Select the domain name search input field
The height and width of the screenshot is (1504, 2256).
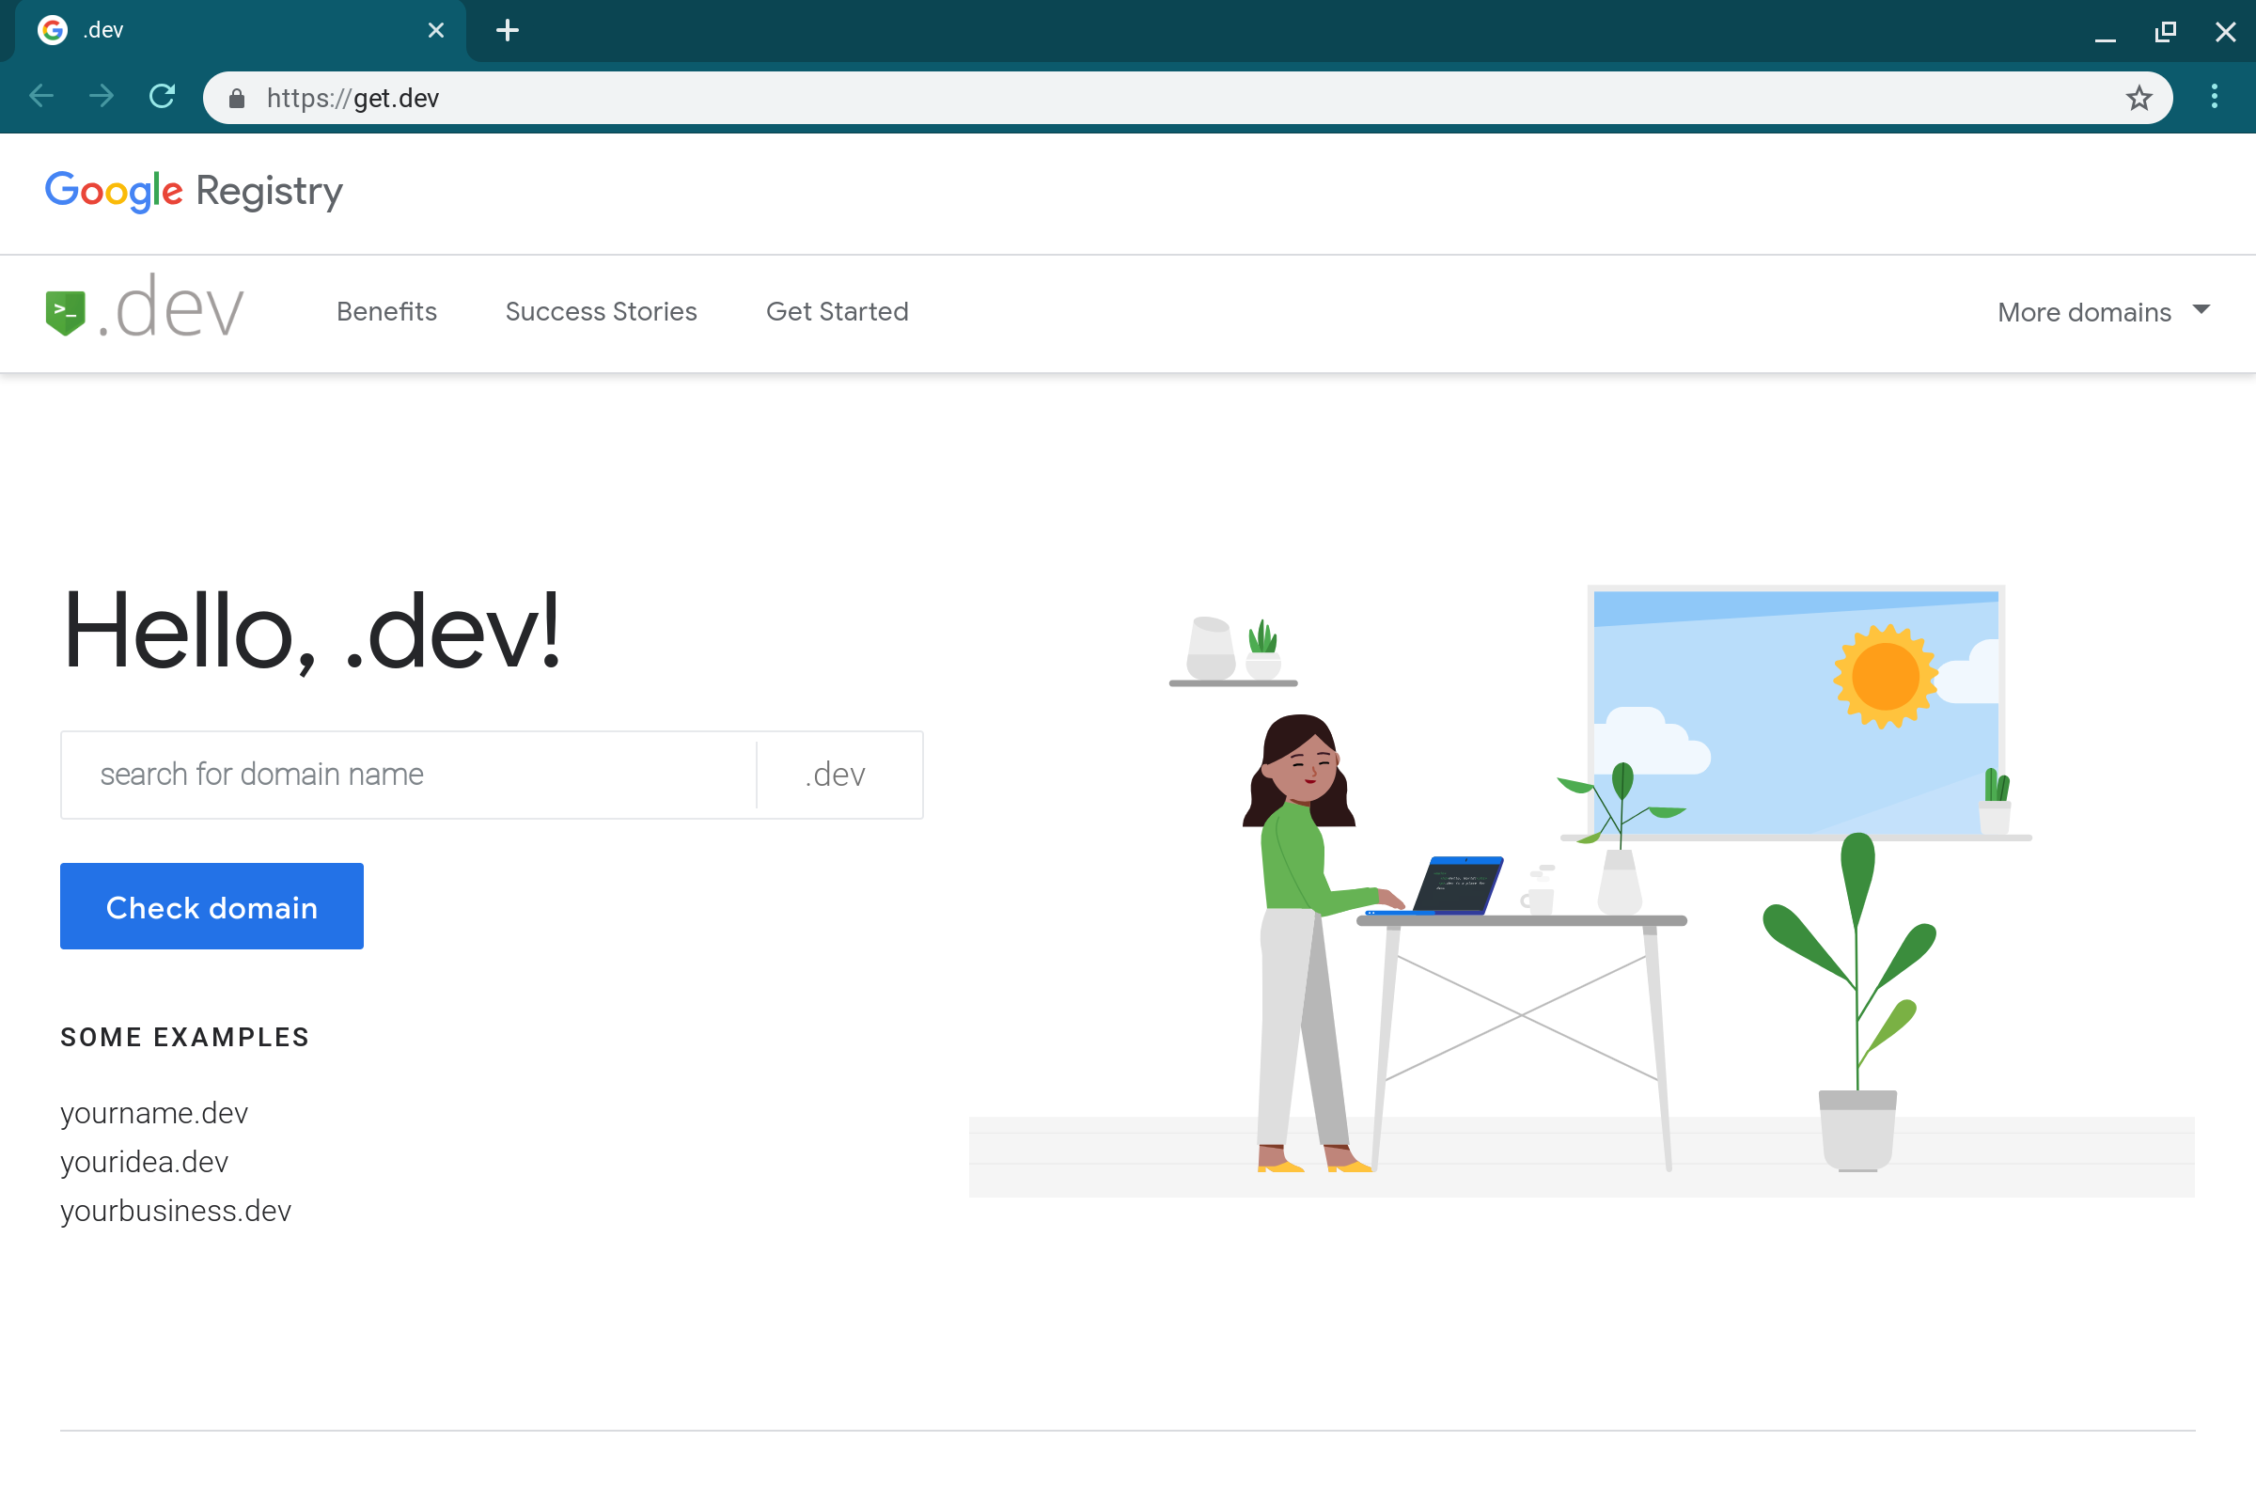tap(410, 774)
